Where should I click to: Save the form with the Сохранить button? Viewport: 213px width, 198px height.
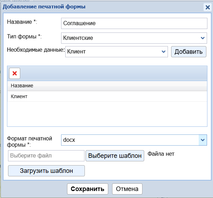[87, 189]
